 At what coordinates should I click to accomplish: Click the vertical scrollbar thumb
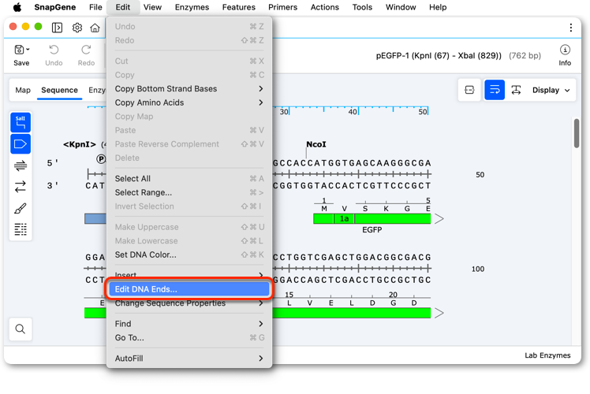(577, 133)
